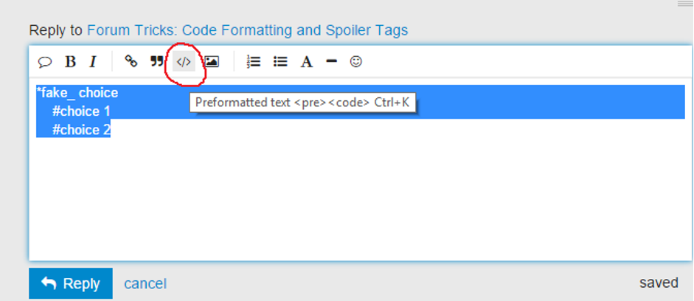
Task: Click the quote whole post speech bubble icon
Action: (x=45, y=62)
